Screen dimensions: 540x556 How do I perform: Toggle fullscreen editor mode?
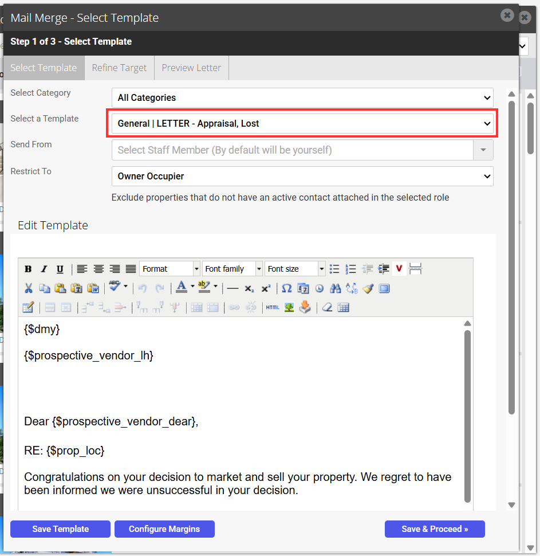pyautogui.click(x=384, y=289)
